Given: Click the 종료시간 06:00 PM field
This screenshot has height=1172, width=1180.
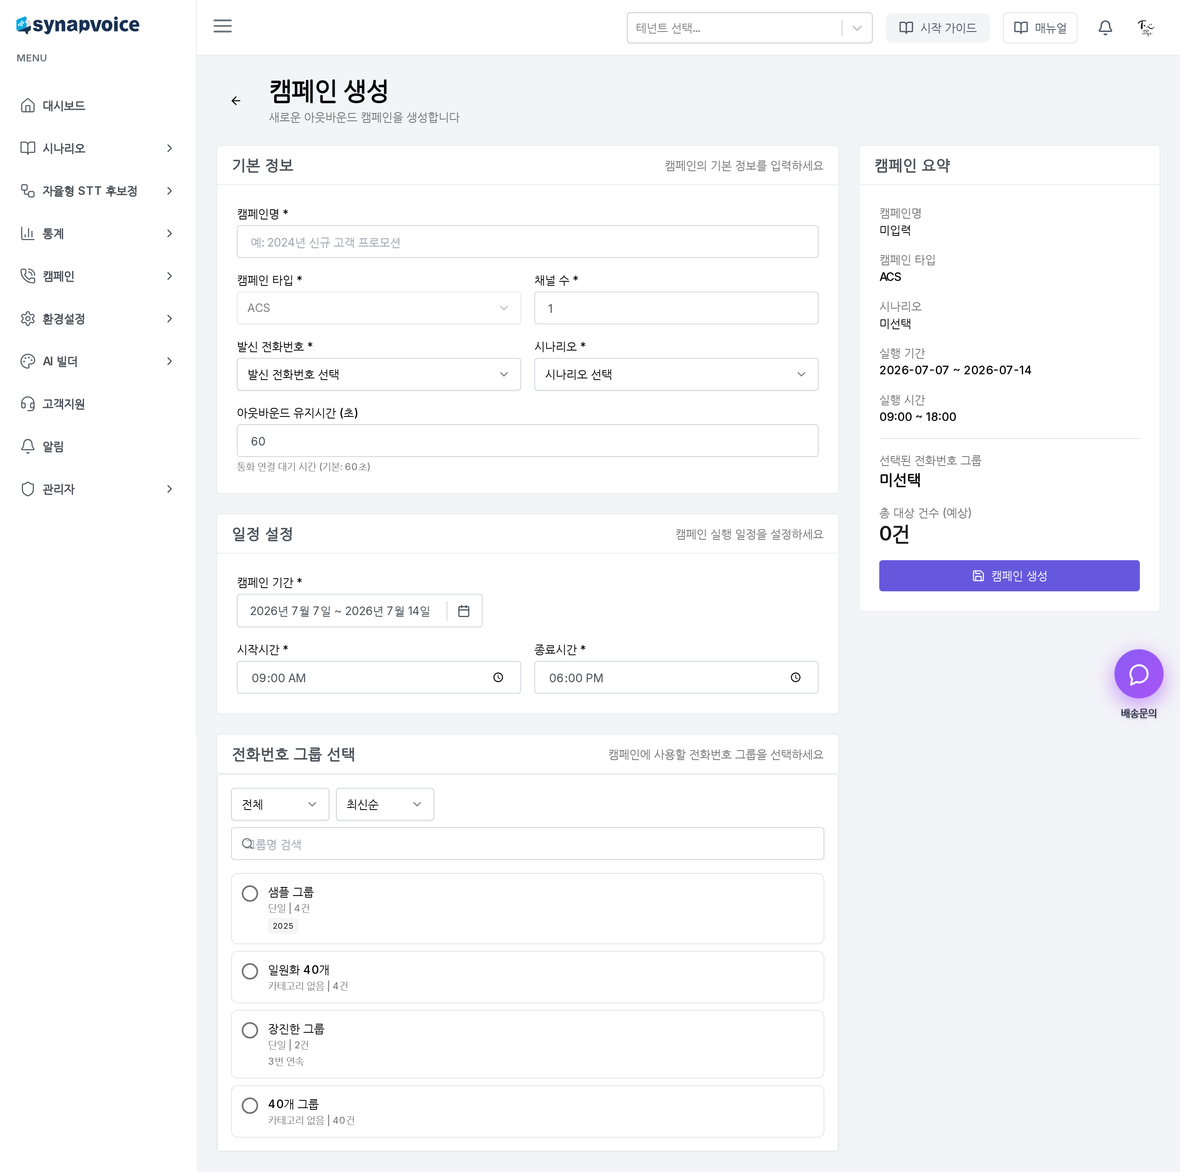Looking at the screenshot, I should [x=676, y=678].
